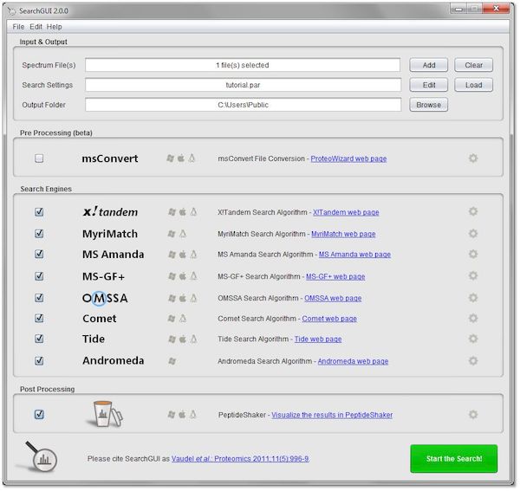Uncheck the Comet search engine
520x491 pixels.
pos(39,318)
